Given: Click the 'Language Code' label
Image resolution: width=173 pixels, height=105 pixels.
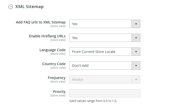Looking at the screenshot, I should point(52,50).
